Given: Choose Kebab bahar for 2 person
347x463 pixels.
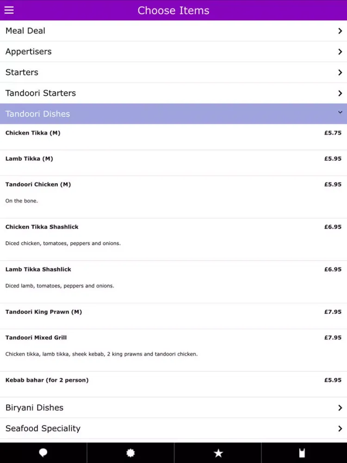Looking at the screenshot, I should click(x=173, y=384).
